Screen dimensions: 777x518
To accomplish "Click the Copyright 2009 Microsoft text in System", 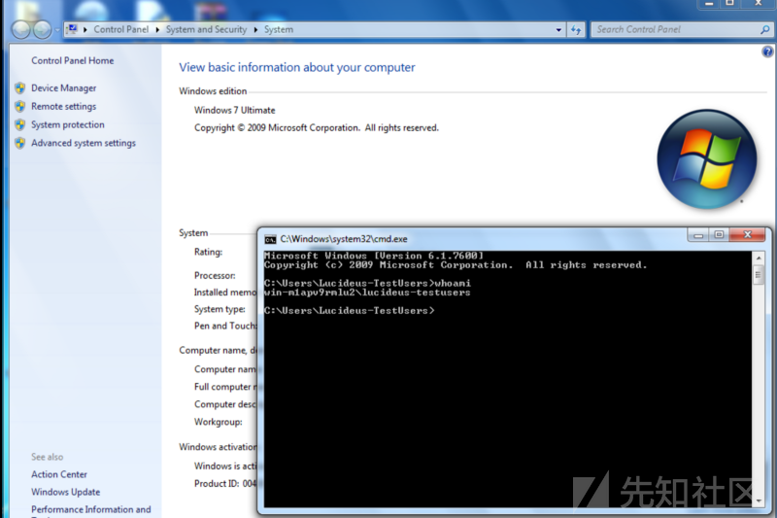I will pos(317,128).
